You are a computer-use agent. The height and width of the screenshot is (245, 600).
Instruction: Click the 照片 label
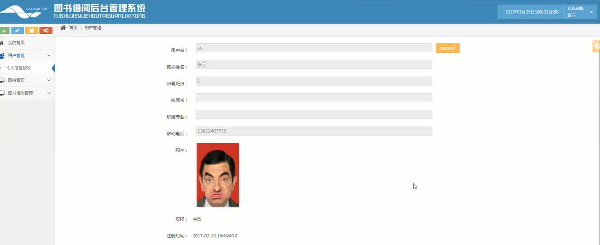coord(181,150)
